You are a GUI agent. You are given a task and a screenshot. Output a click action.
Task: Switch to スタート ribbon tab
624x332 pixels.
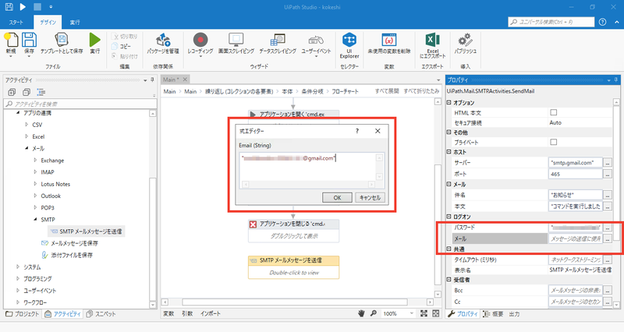(x=16, y=23)
